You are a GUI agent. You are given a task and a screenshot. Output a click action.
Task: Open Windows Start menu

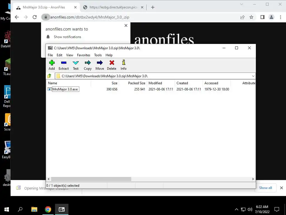click(7, 209)
